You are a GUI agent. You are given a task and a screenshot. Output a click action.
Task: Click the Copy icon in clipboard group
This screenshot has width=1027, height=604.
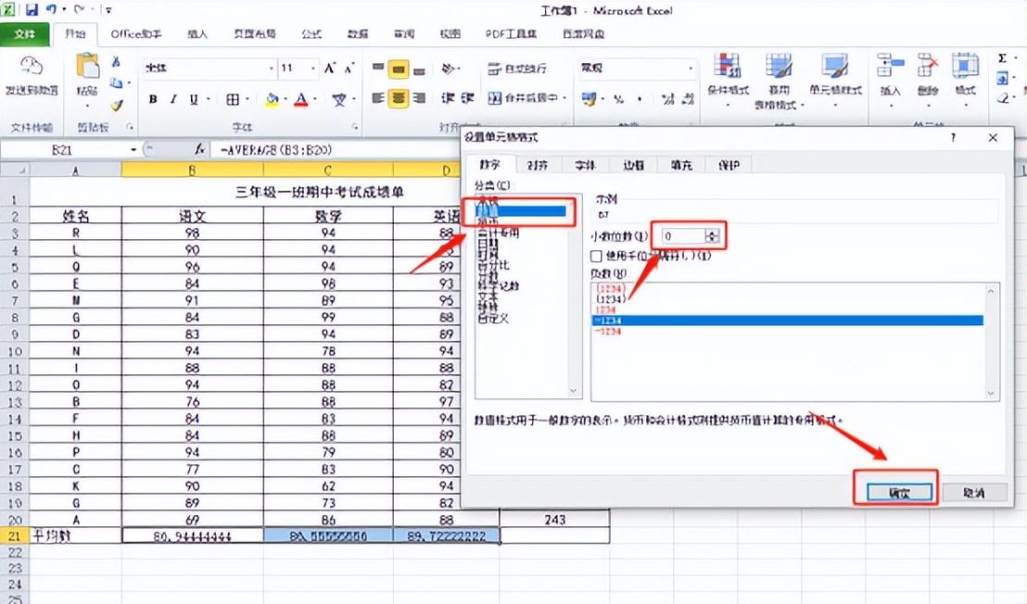(x=116, y=82)
